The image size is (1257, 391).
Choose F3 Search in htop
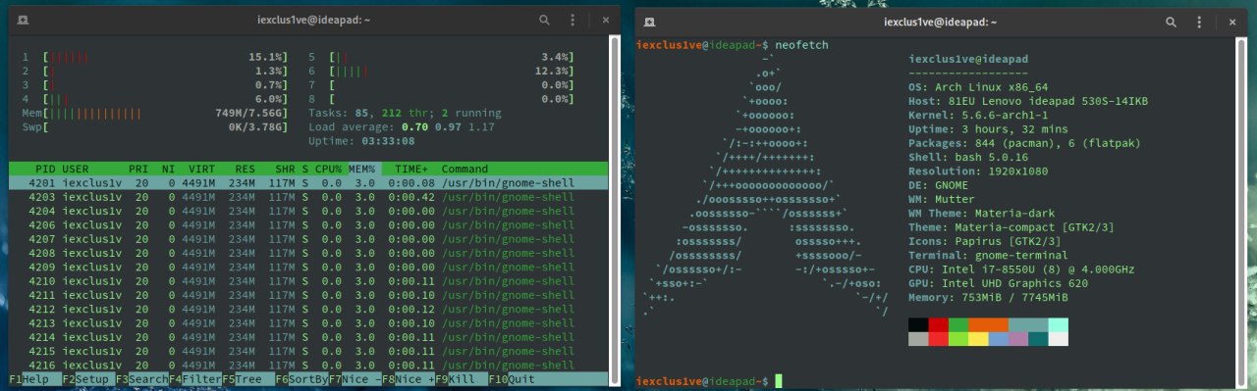point(141,379)
